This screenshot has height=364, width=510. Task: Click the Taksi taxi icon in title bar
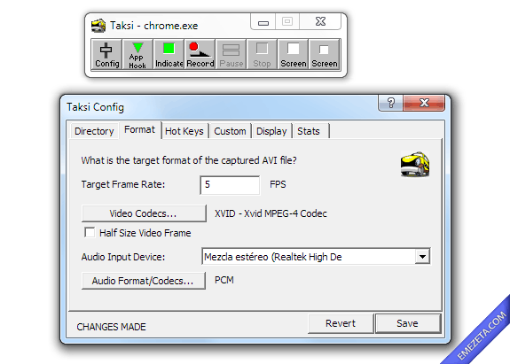click(98, 26)
